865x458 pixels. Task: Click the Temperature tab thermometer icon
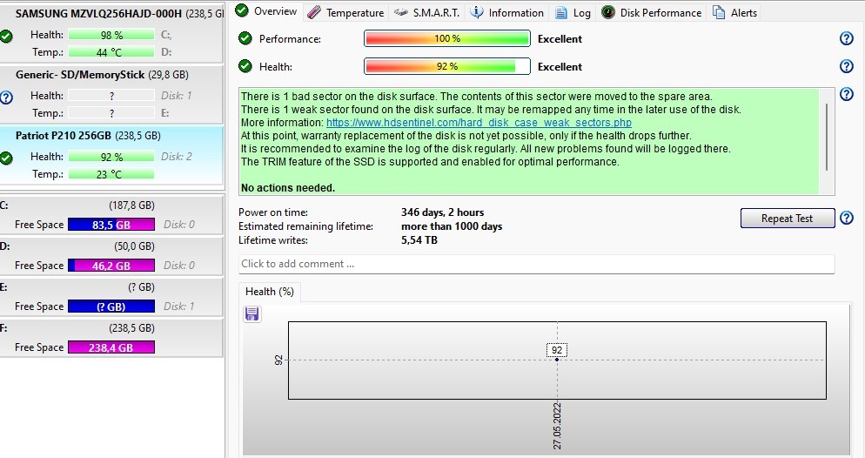click(314, 12)
